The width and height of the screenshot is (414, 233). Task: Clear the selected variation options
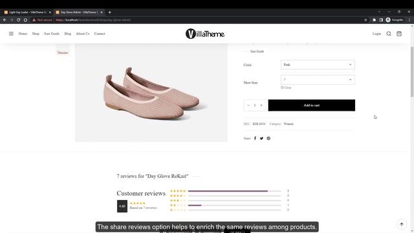point(286,87)
